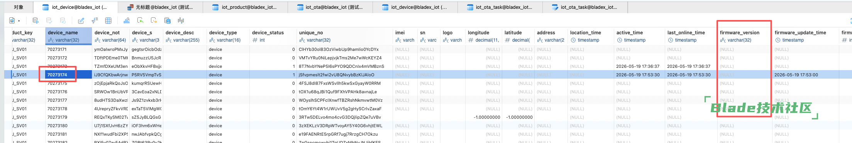
Task: Select the device_not column header
Action: 110,36
